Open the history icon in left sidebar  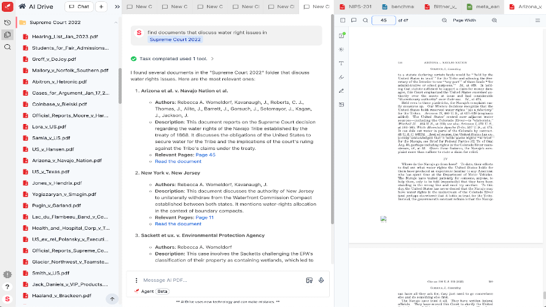(x=7, y=22)
